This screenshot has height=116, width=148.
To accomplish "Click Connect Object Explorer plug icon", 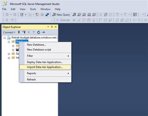I will point(19,32).
